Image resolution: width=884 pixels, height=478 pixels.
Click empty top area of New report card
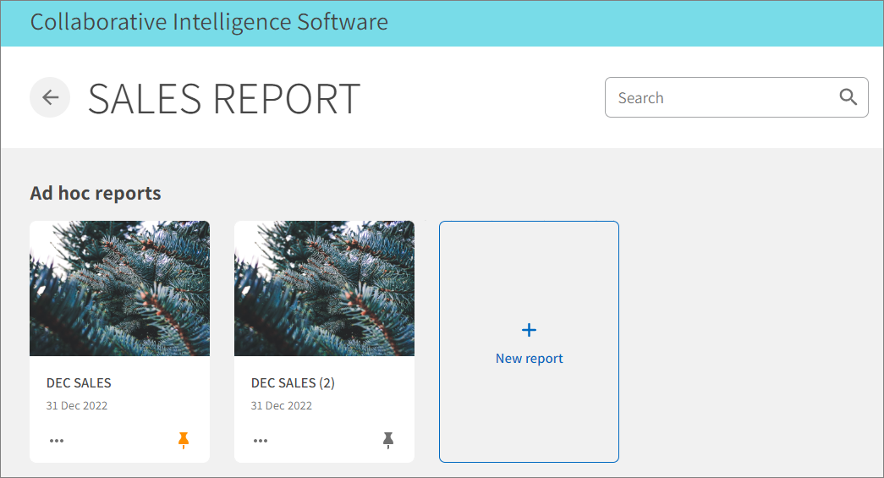coord(529,262)
